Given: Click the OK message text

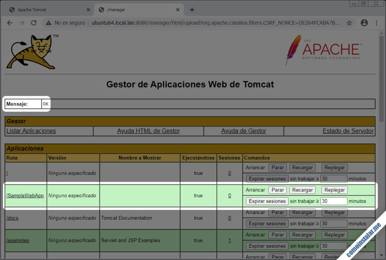Looking at the screenshot, I should click(46, 104).
